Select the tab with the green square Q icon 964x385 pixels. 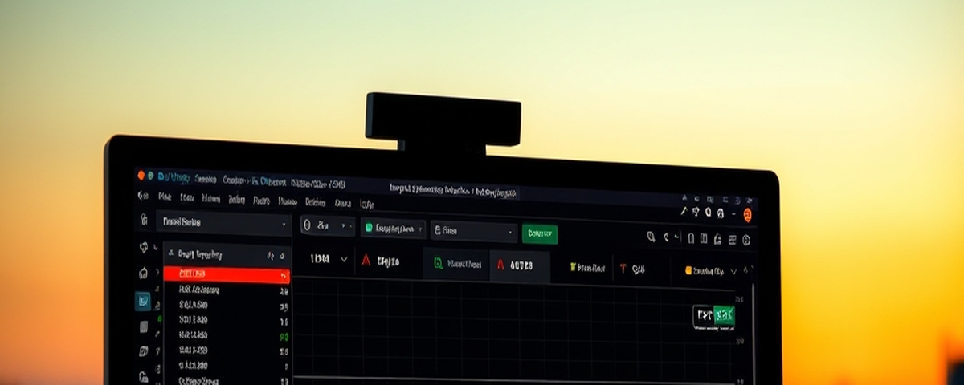[x=457, y=264]
